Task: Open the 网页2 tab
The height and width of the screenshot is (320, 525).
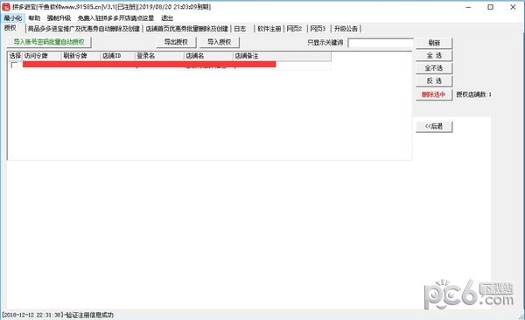Action: pos(294,29)
